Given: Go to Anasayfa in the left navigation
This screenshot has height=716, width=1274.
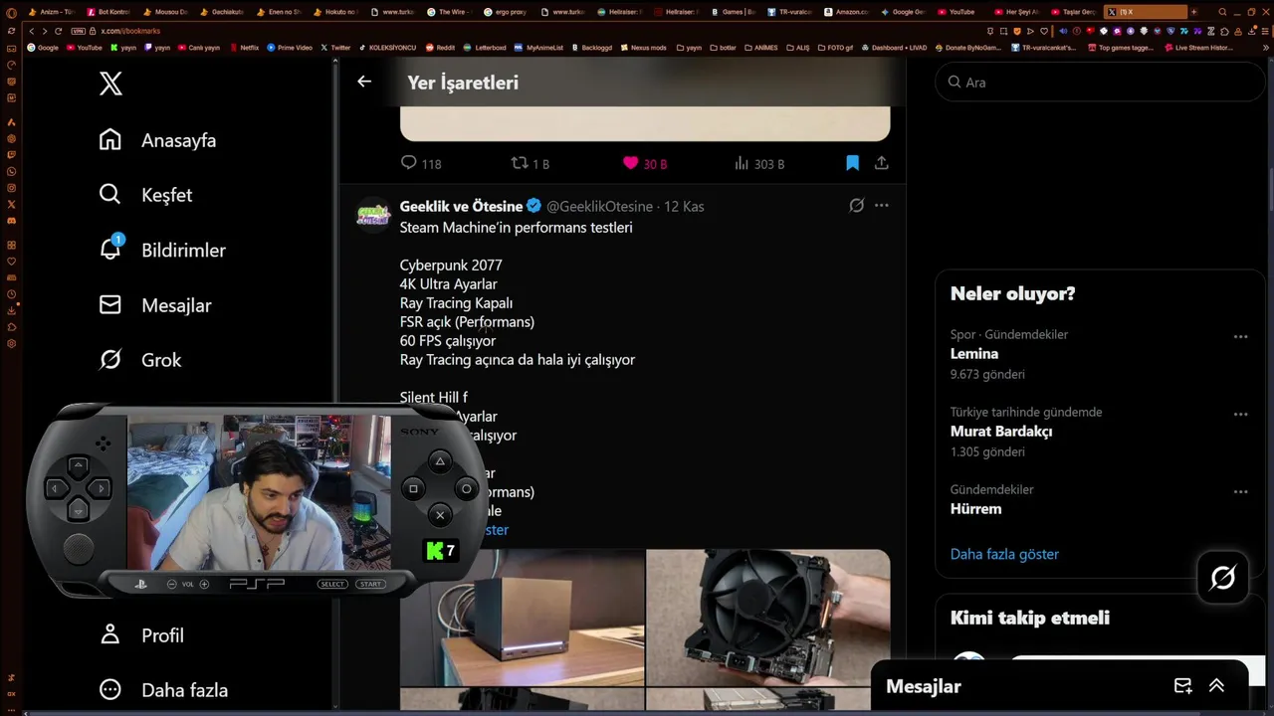Looking at the screenshot, I should (x=157, y=140).
